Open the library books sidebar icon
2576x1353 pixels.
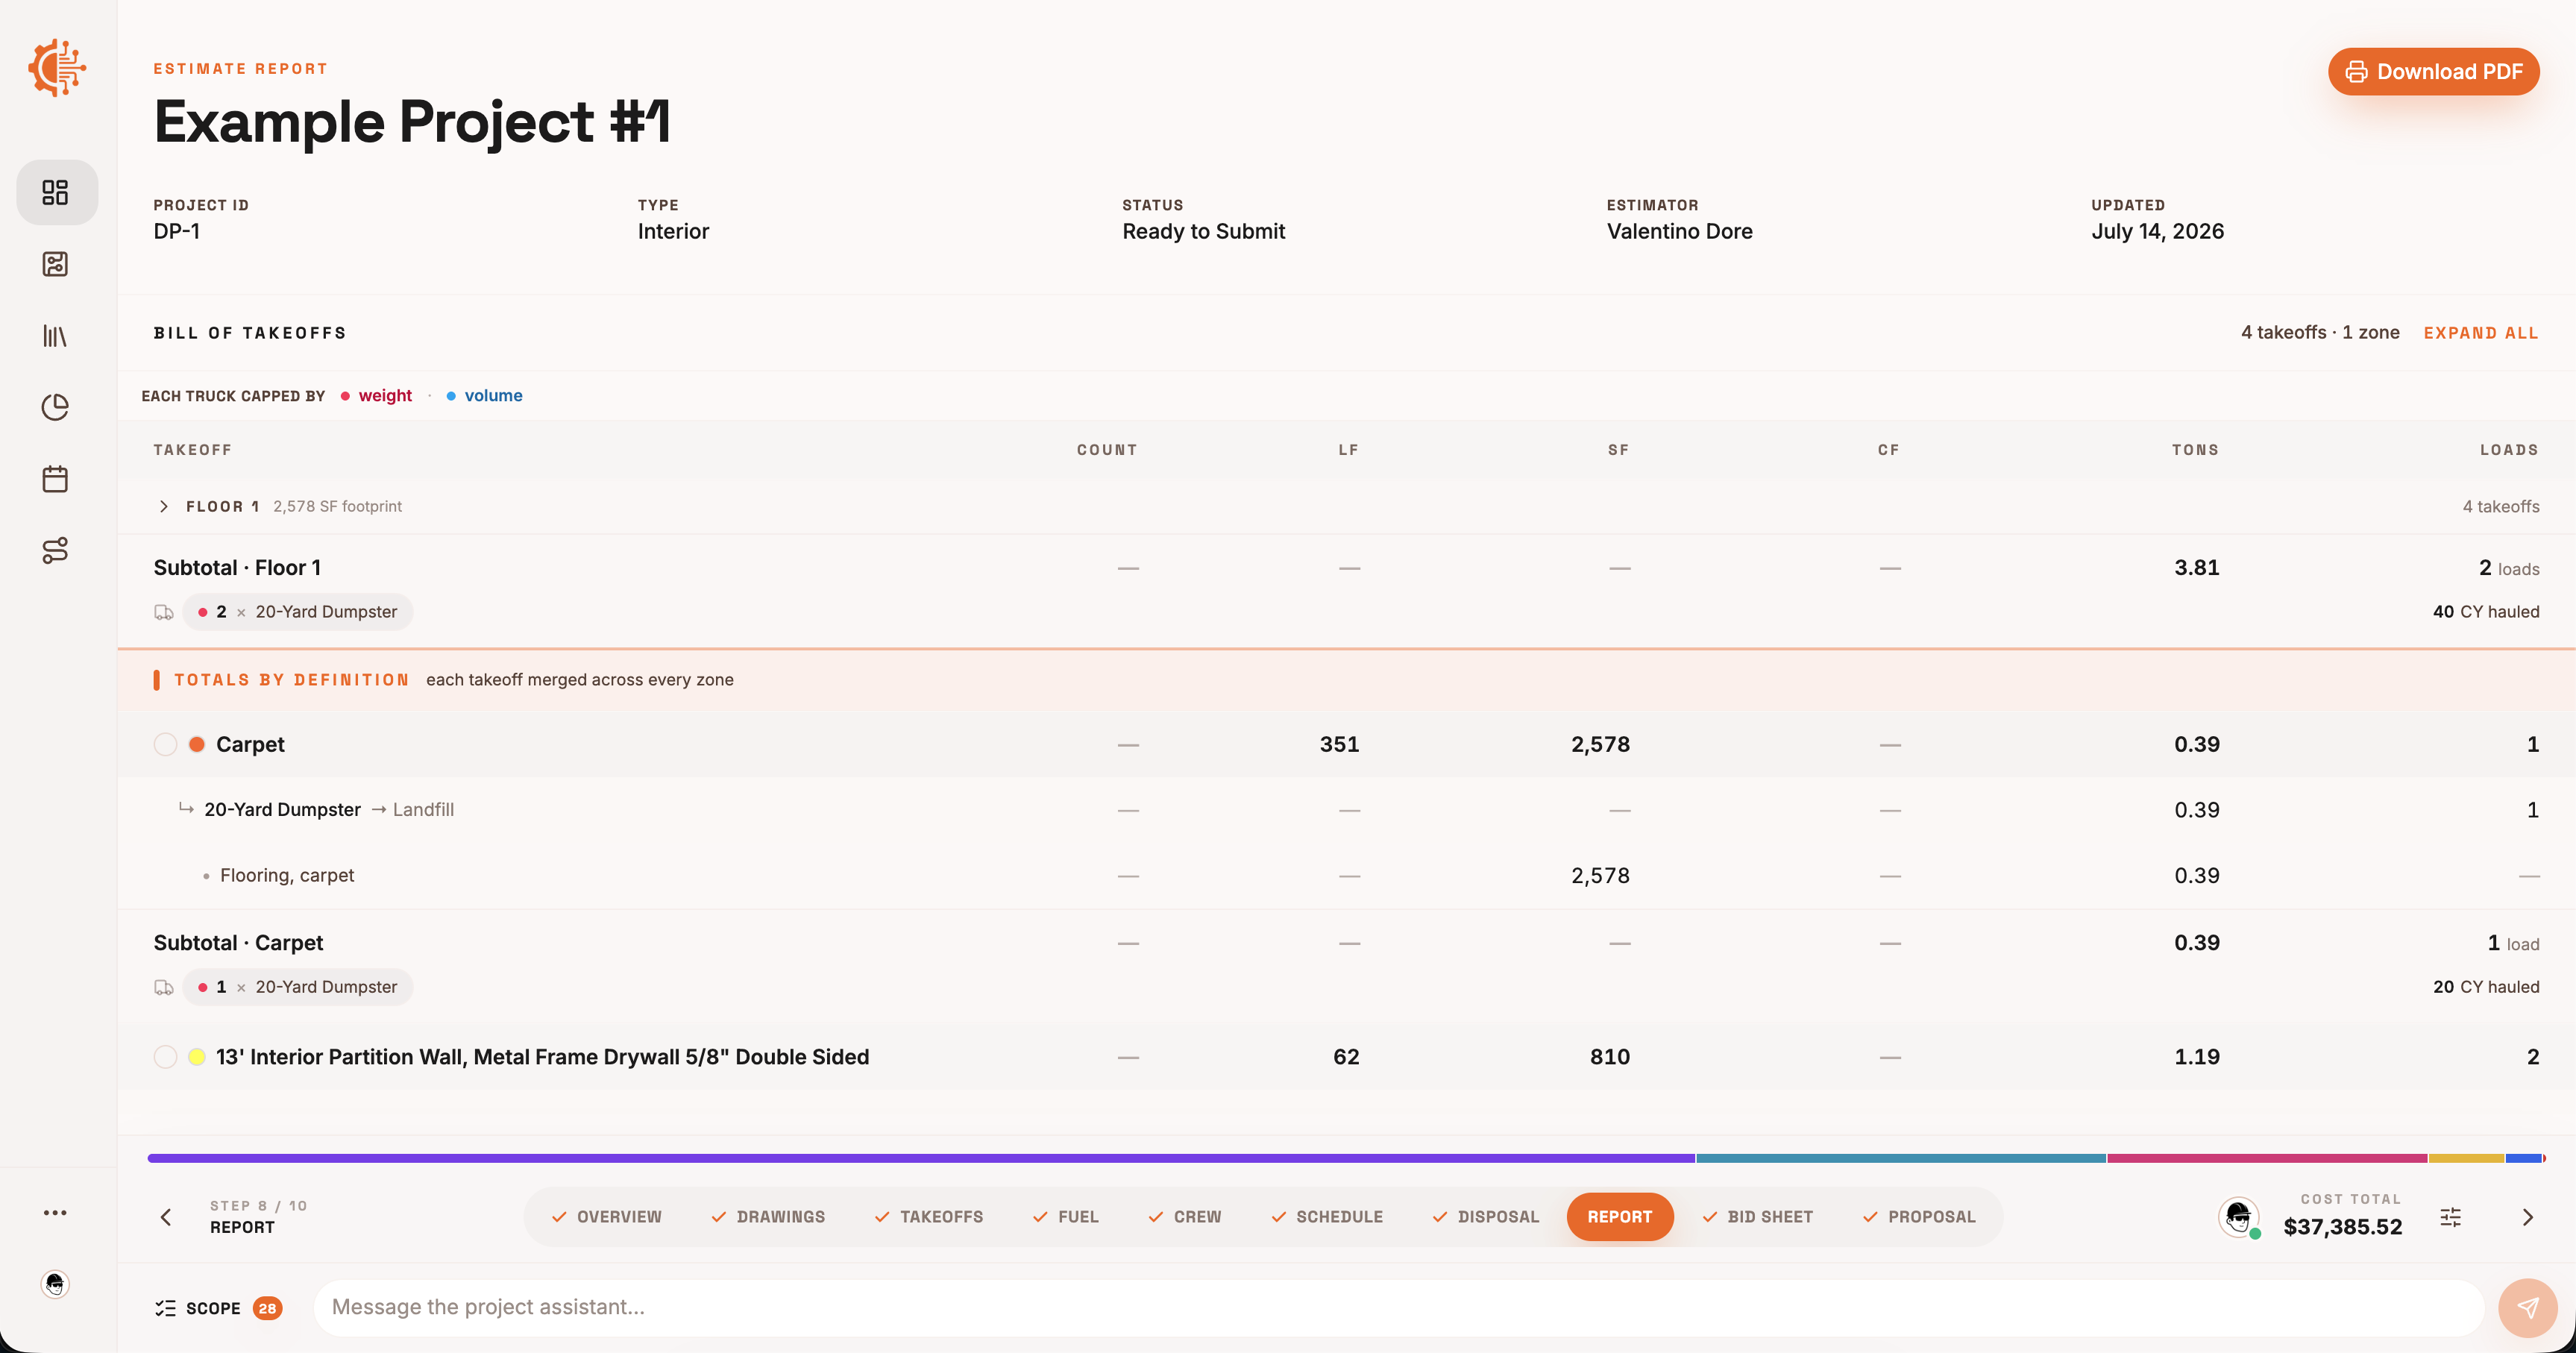click(56, 336)
